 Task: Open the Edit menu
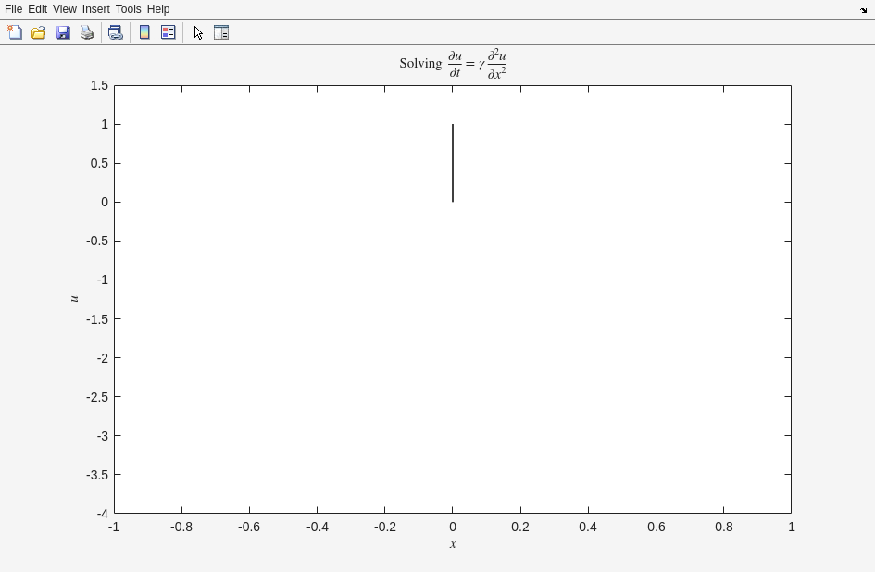coord(37,9)
